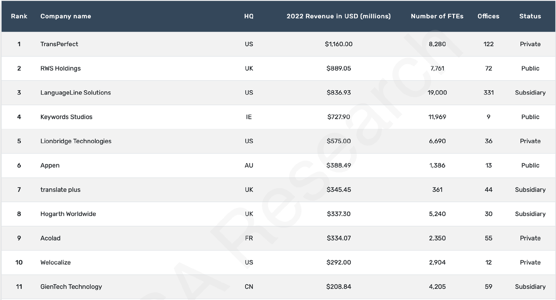The height and width of the screenshot is (300, 556).
Task: Click the $388.49 revenue value
Action: [339, 166]
